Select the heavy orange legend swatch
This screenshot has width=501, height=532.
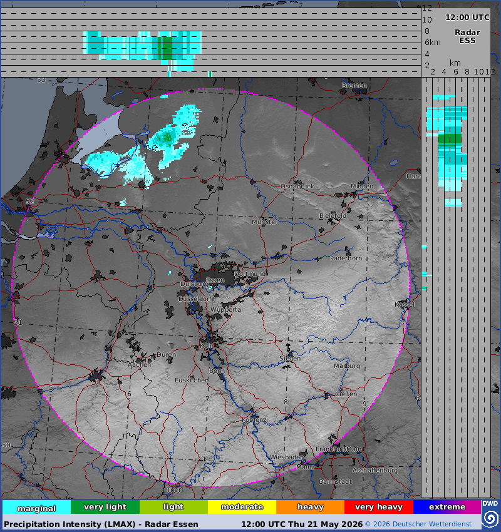click(310, 507)
